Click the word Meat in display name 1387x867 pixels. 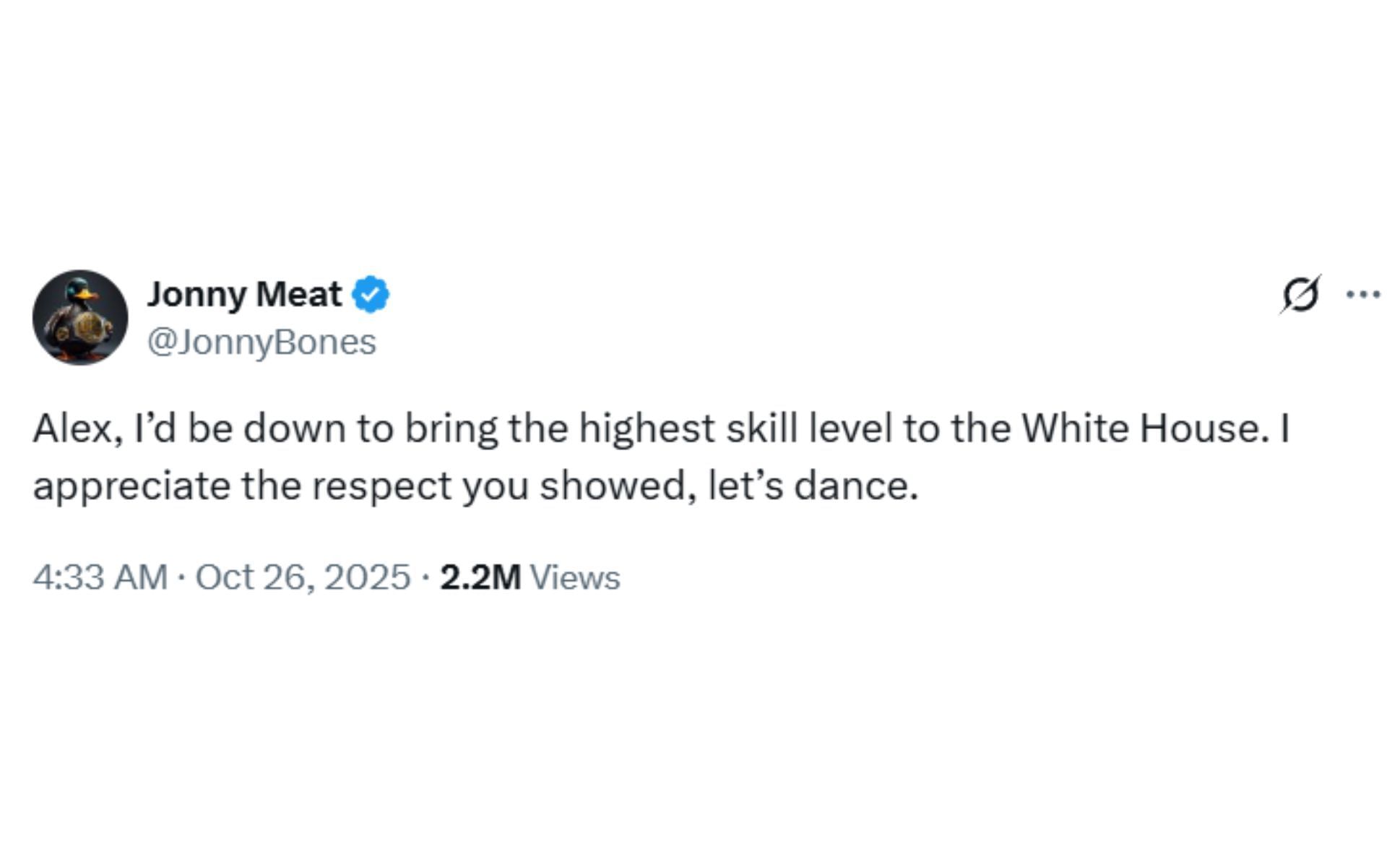click(298, 294)
